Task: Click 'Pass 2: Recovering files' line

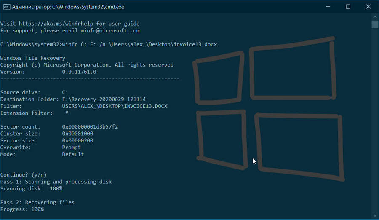Action: 37,202
